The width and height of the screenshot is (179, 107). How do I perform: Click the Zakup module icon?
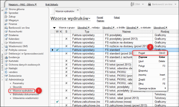6,17
